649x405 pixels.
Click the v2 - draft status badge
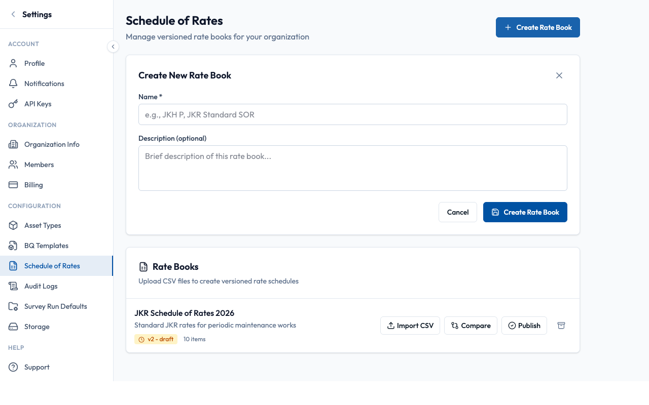156,339
